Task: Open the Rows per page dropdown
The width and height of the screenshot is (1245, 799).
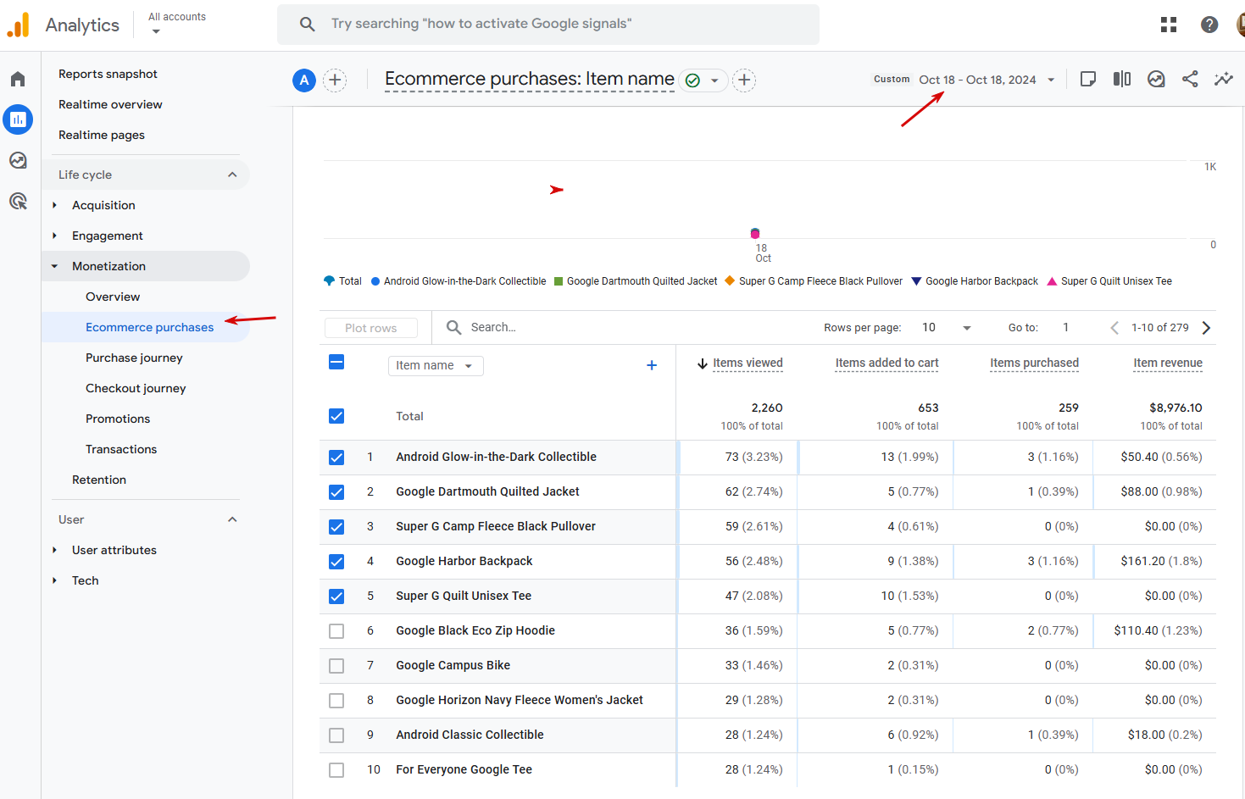Action: tap(947, 328)
